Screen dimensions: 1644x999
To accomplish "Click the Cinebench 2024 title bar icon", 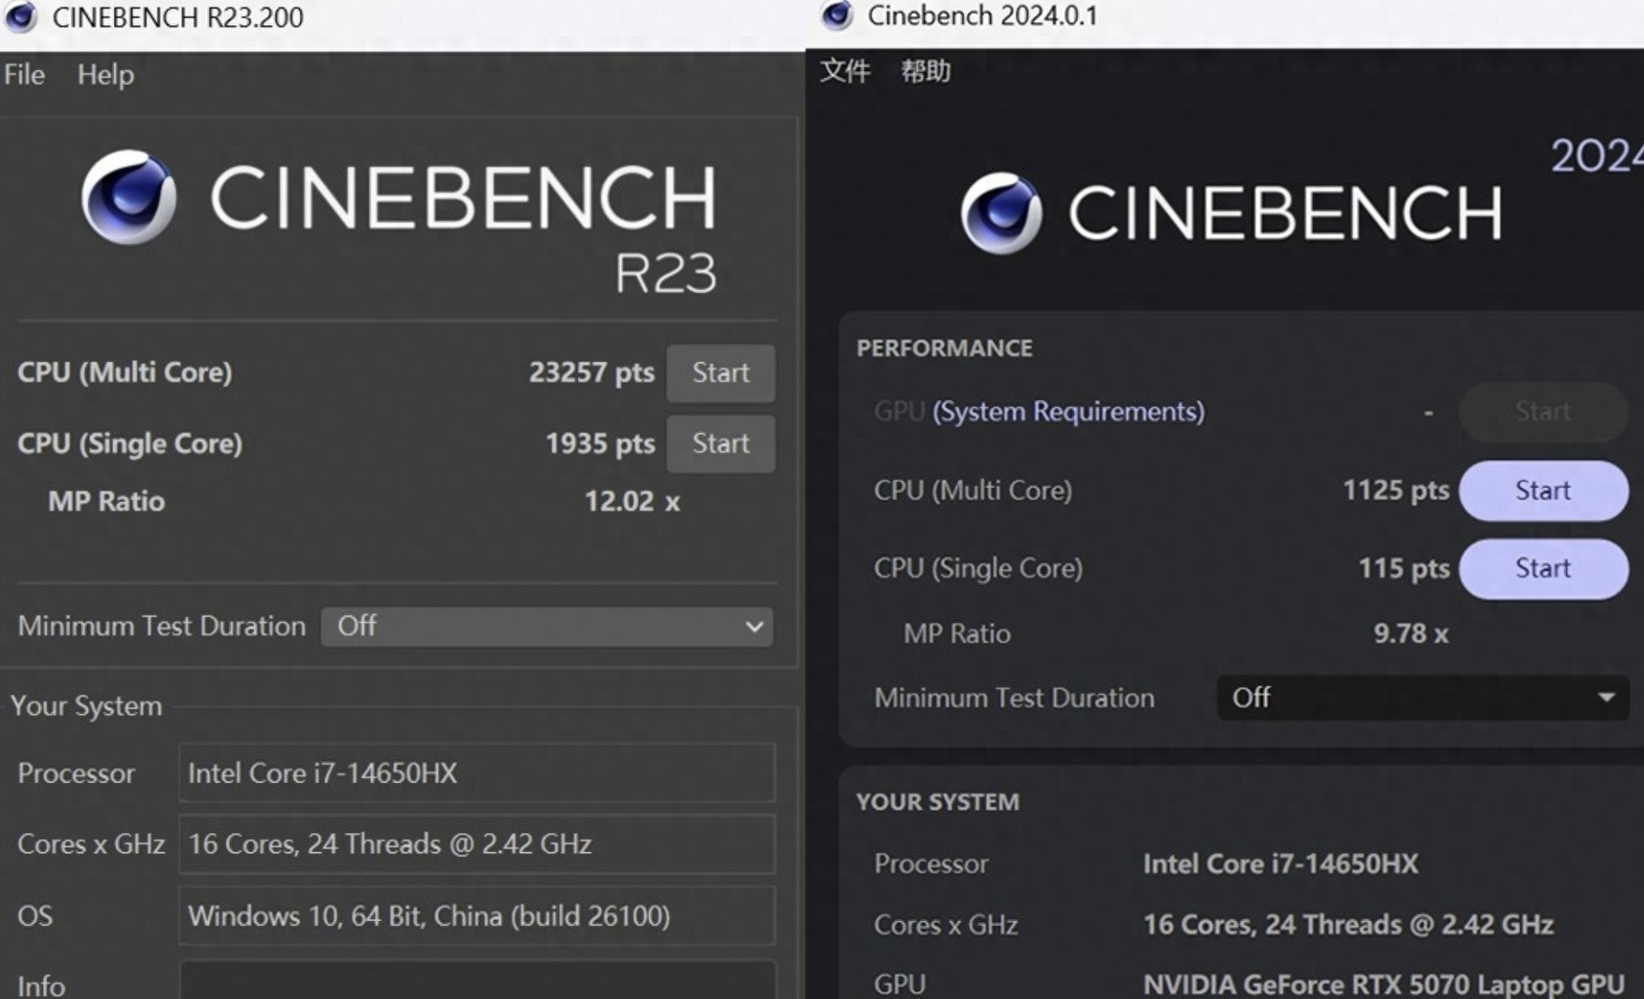I will click(x=837, y=16).
